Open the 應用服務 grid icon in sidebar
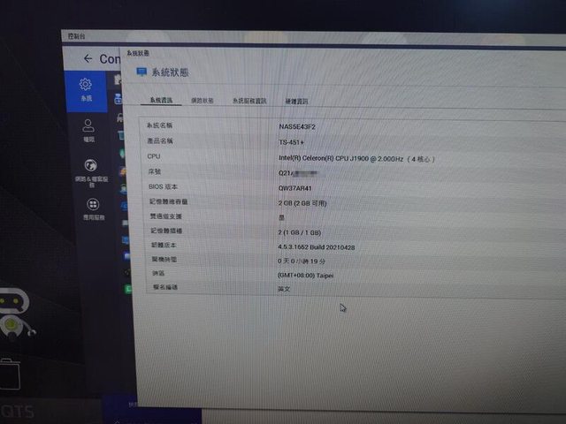Screen dimensions: 566x424 pyautogui.click(x=93, y=205)
